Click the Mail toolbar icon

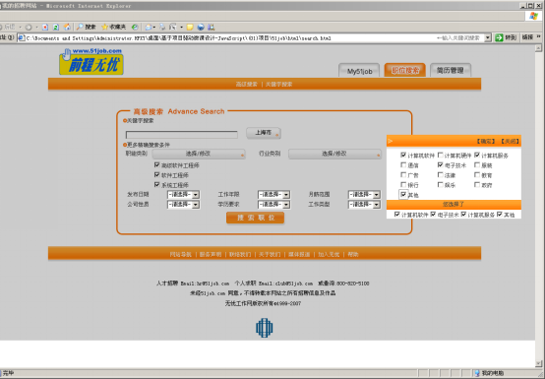[x=149, y=27]
